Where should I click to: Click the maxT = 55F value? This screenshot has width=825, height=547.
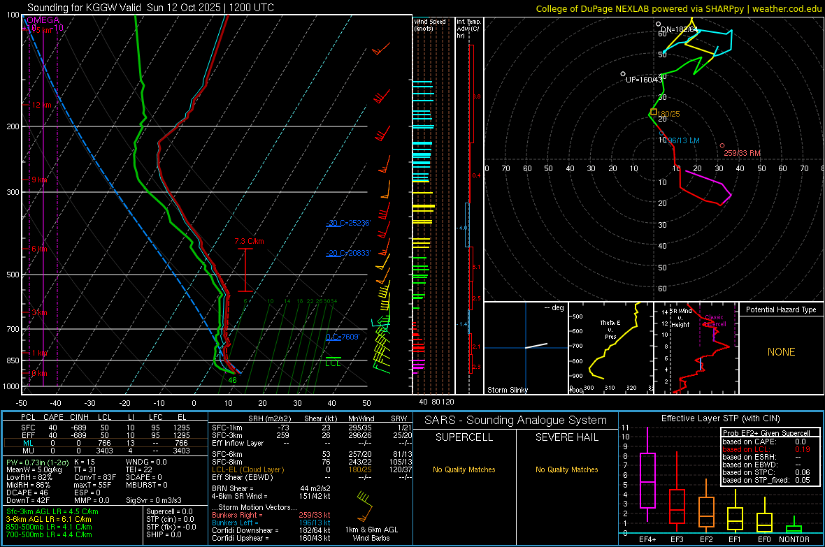(92, 485)
